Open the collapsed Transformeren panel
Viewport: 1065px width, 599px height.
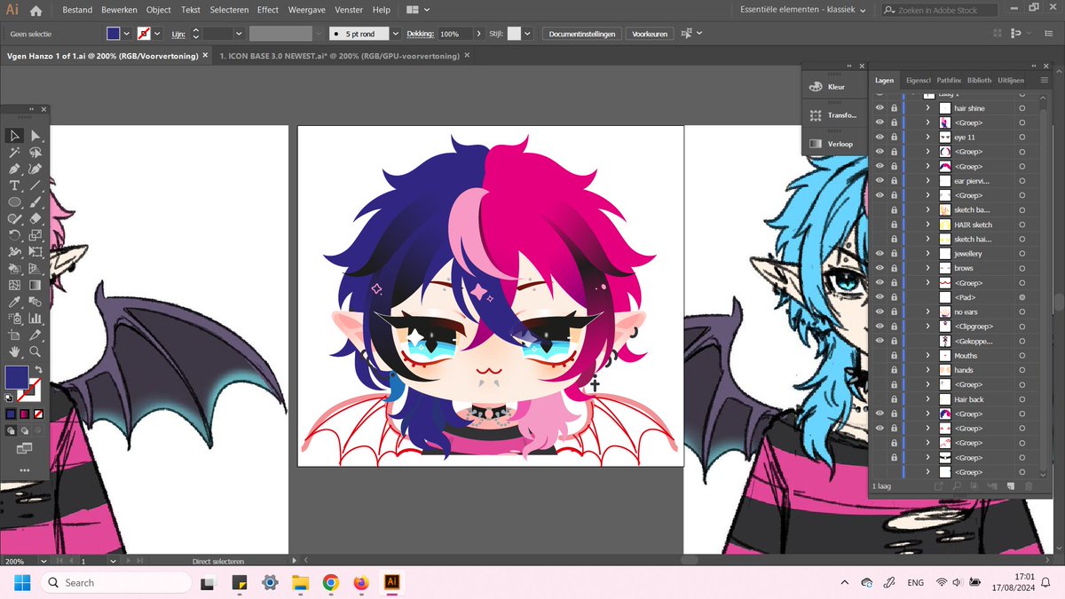834,115
